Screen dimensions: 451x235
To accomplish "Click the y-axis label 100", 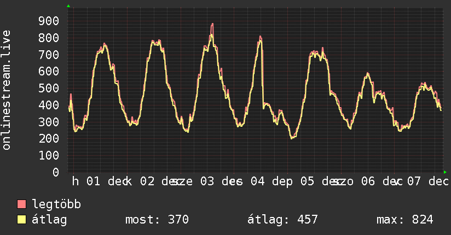I will tap(49, 155).
